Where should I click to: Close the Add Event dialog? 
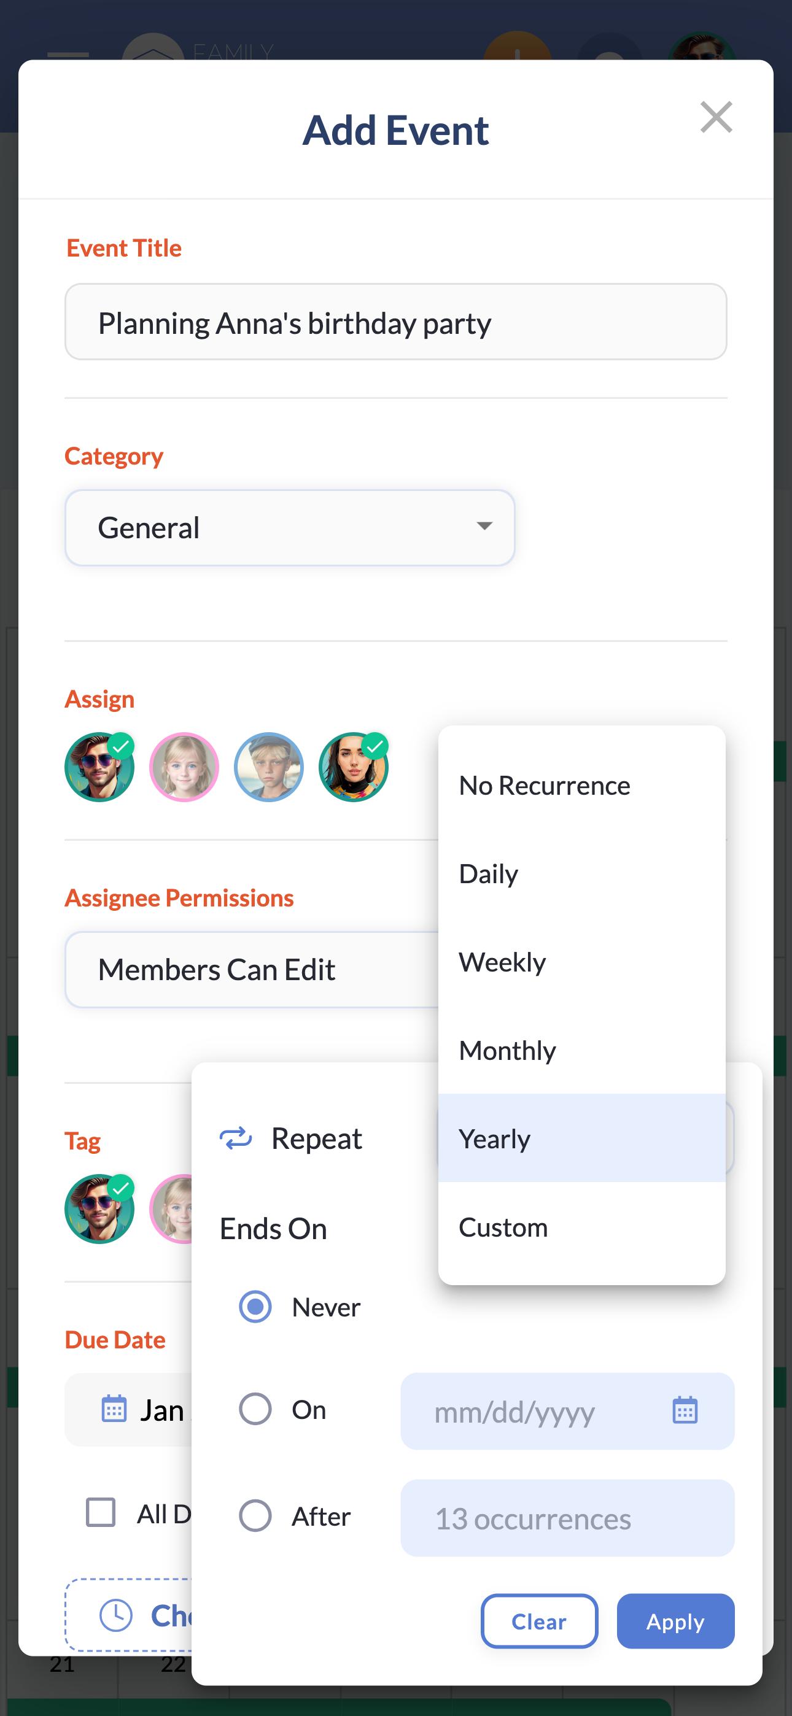coord(716,117)
